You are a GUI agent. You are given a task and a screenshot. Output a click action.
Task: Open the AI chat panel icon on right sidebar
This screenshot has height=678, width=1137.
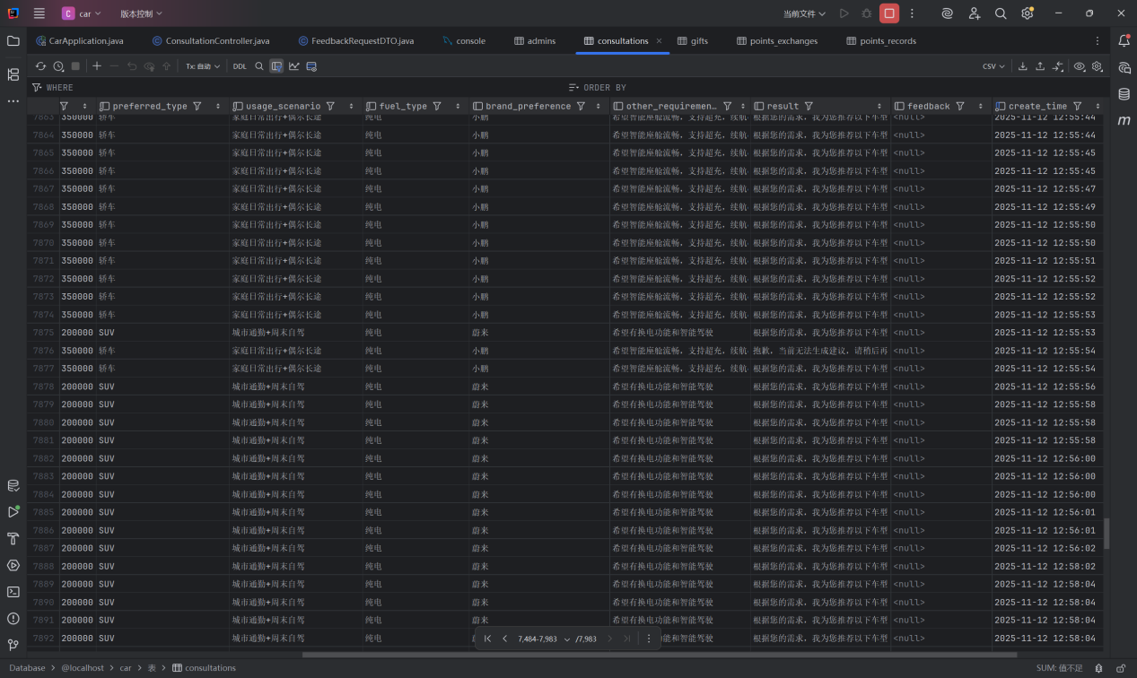tap(1124, 67)
